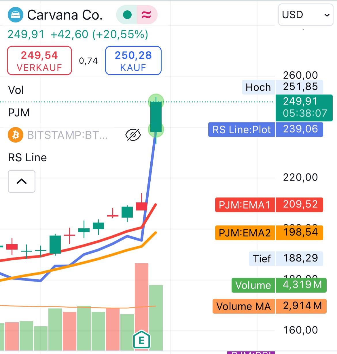Screen dimensions: 337x354
Task: Click the earnings E marker
Action: tap(141, 340)
